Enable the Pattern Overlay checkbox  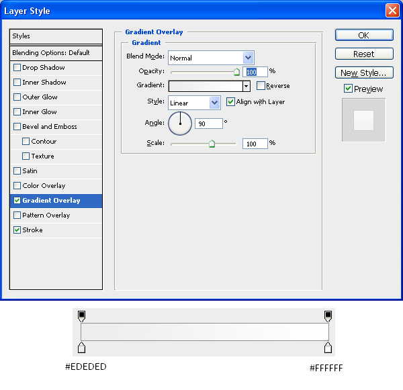[17, 215]
